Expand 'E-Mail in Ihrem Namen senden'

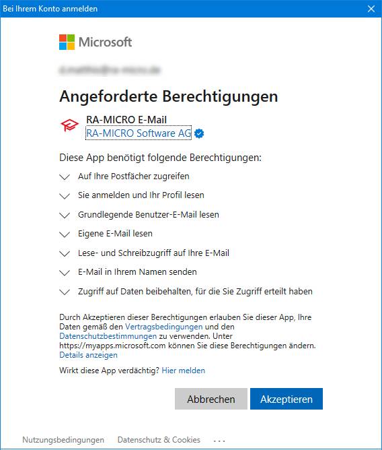[x=65, y=273]
